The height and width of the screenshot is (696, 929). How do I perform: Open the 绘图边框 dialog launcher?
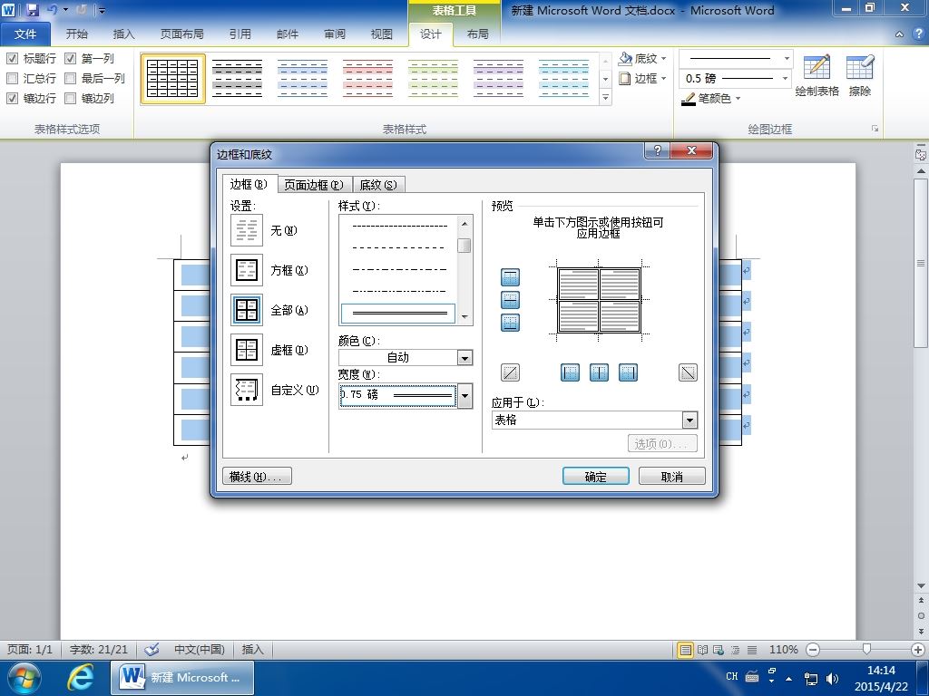(875, 129)
